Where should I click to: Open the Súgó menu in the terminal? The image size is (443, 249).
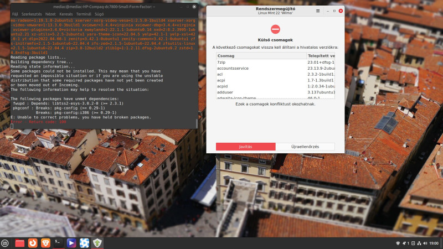tap(99, 14)
